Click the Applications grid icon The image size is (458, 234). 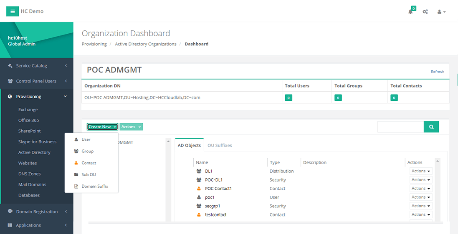click(x=10, y=225)
